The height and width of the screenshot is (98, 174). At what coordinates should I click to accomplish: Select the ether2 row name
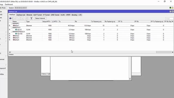tap(17, 36)
